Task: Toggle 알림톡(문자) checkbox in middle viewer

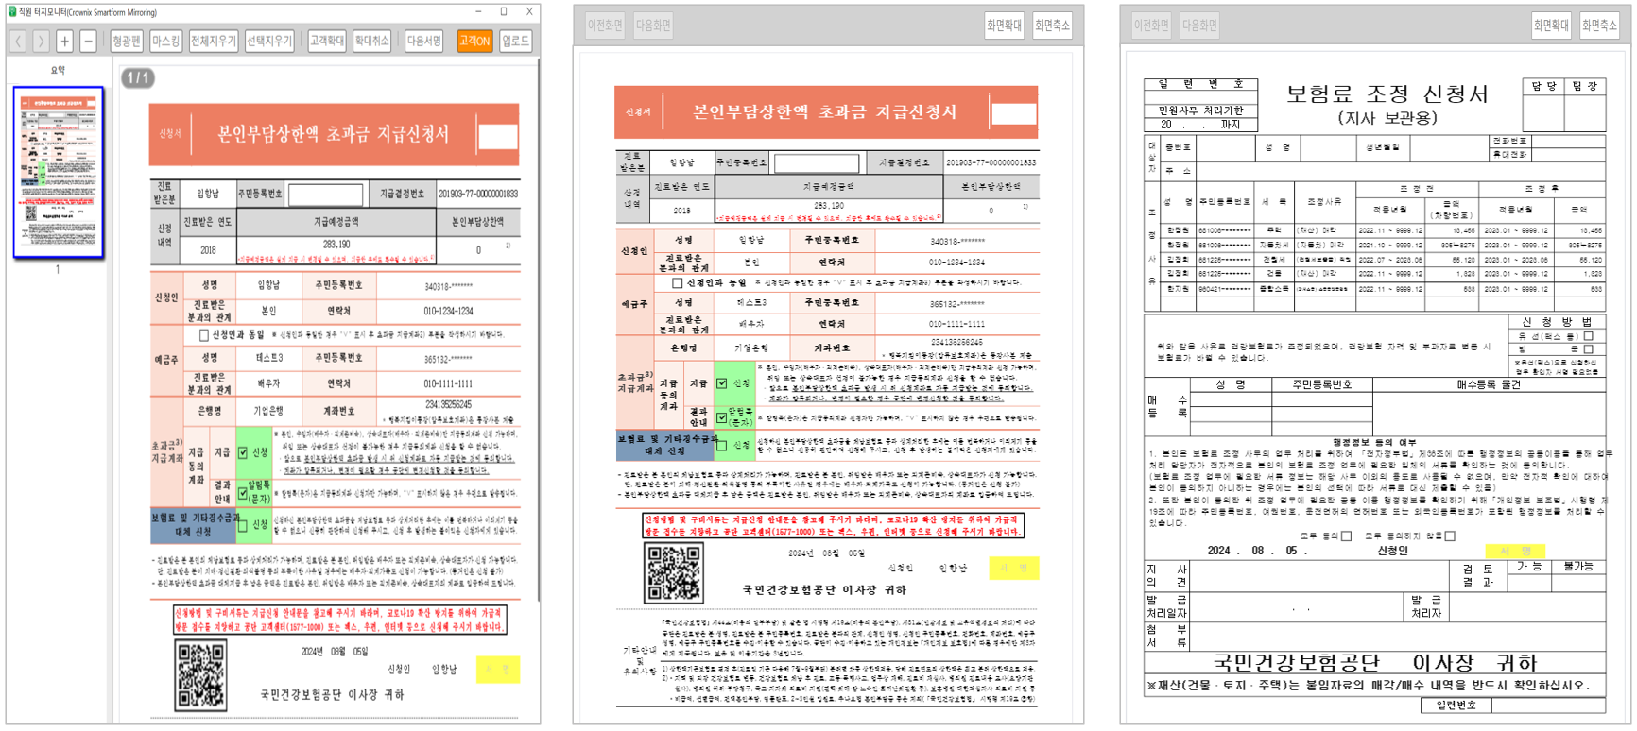Action: pyautogui.click(x=721, y=416)
